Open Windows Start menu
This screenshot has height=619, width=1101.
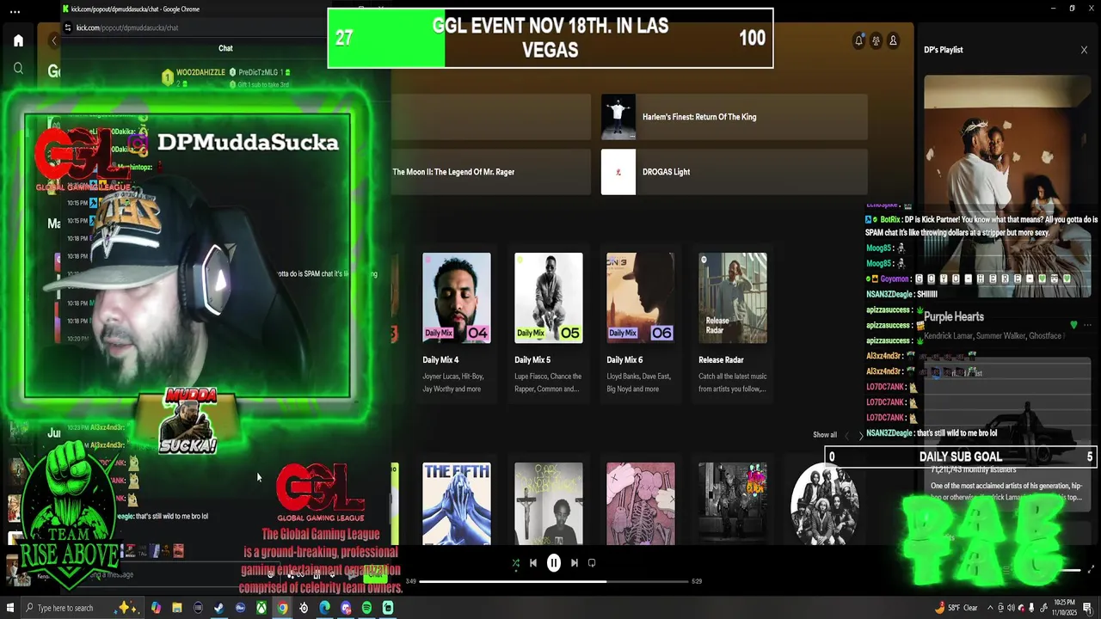point(10,608)
